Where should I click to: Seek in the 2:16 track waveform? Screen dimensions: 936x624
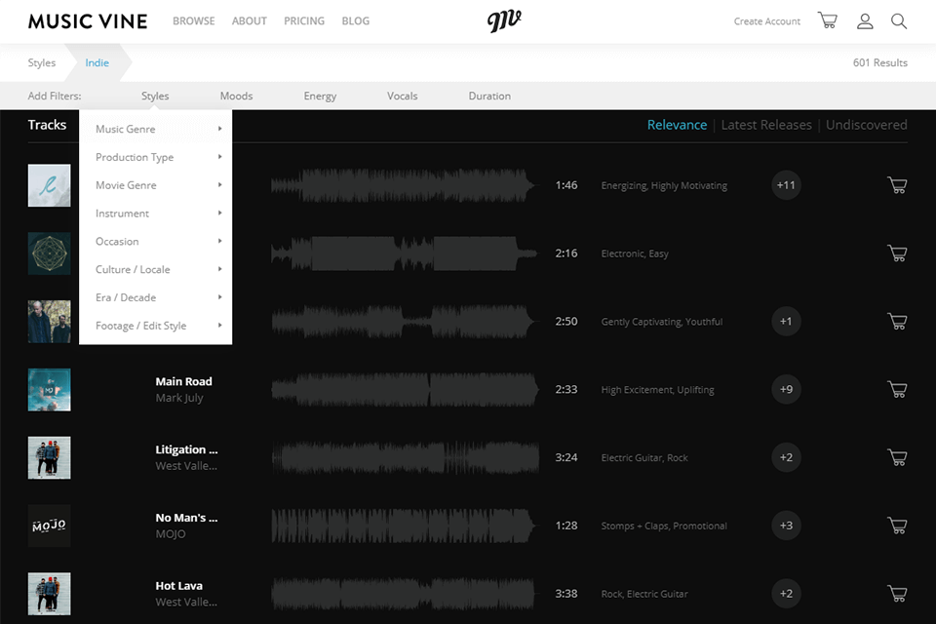pyautogui.click(x=404, y=253)
